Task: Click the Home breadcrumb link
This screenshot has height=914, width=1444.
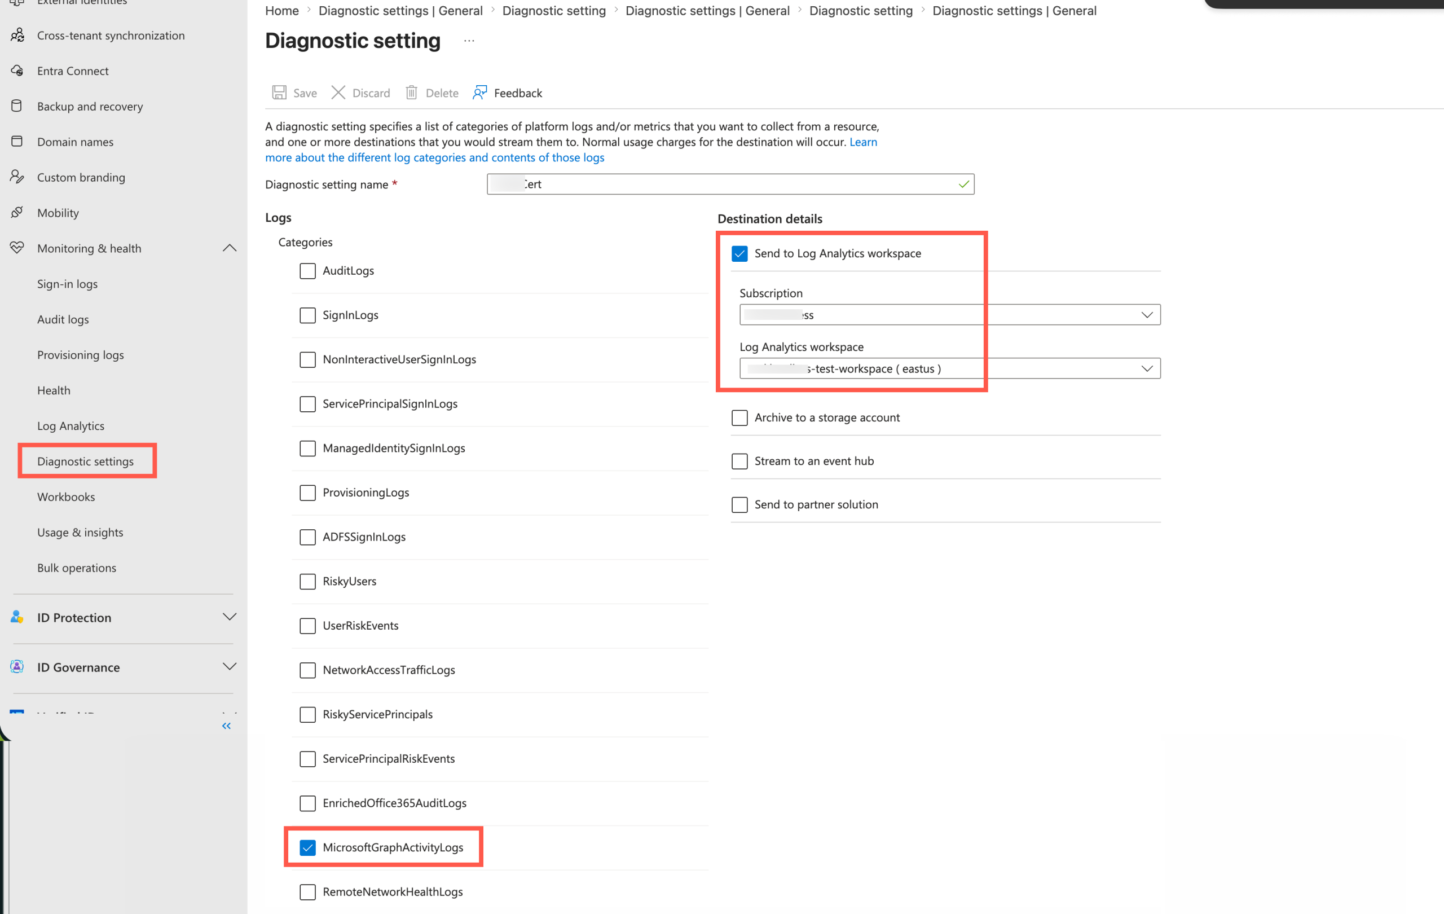Action: pos(282,10)
